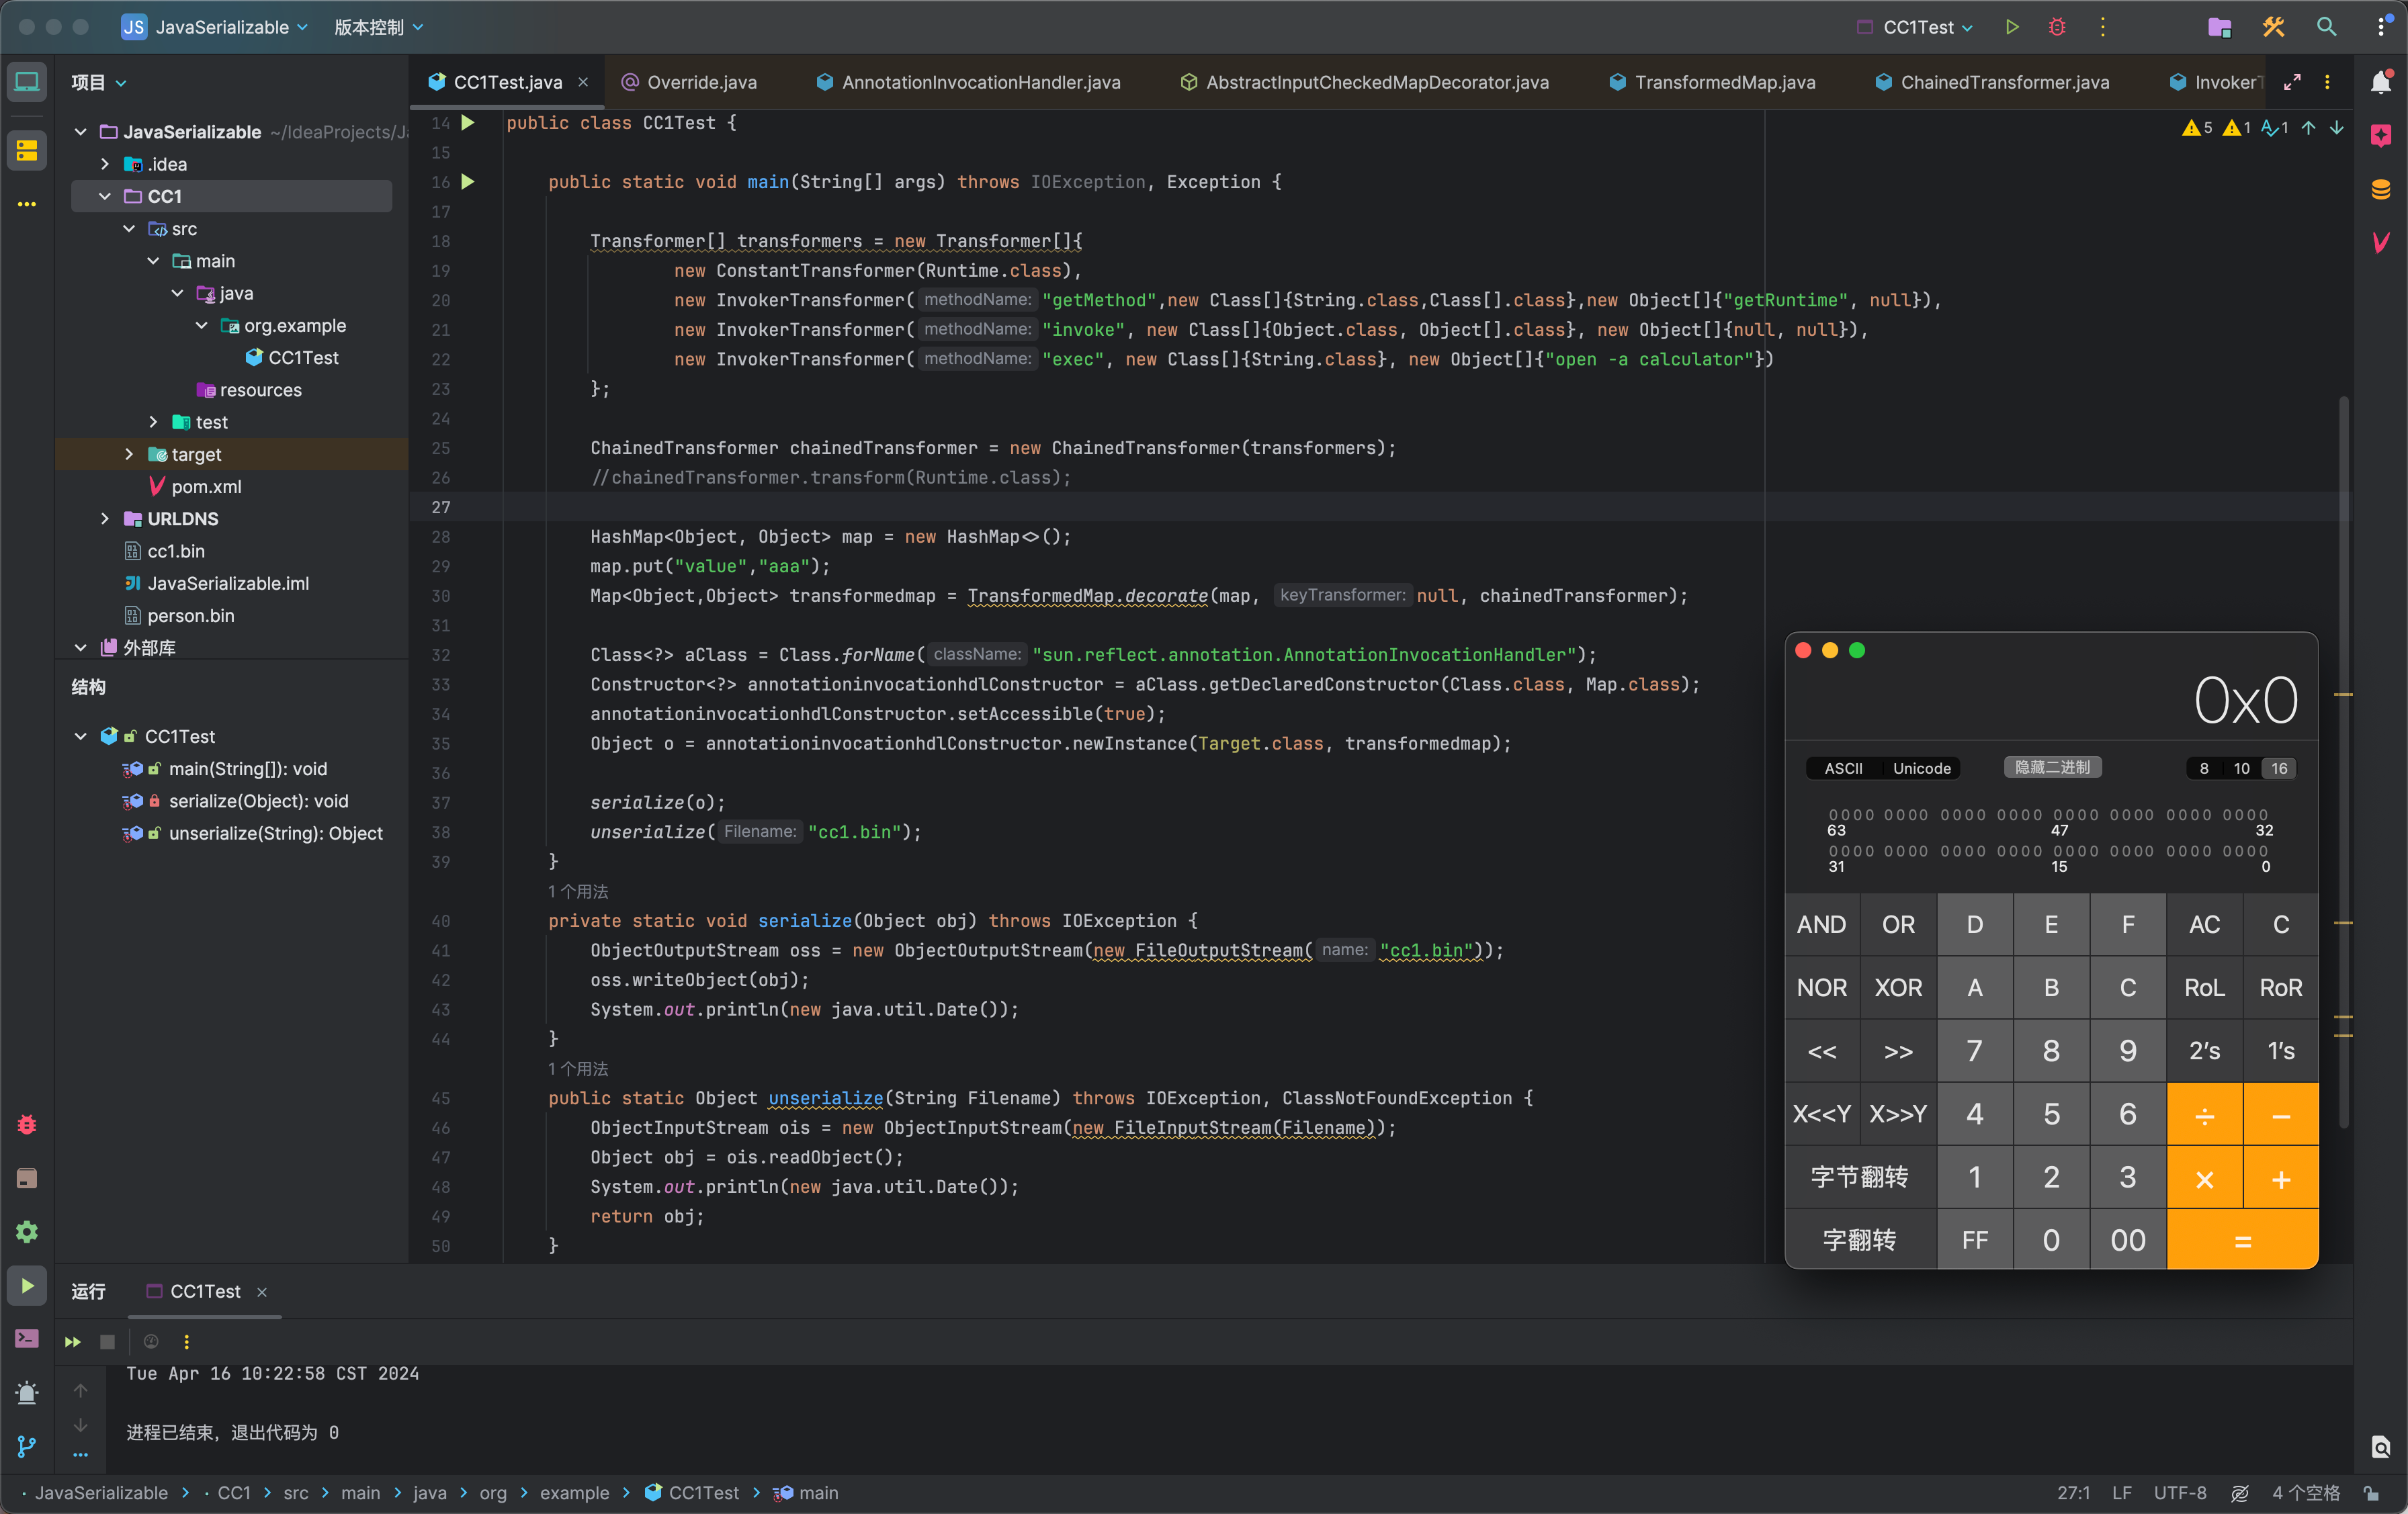Click the calculator RoL button
Image resolution: width=2408 pixels, height=1514 pixels.
click(x=2204, y=987)
